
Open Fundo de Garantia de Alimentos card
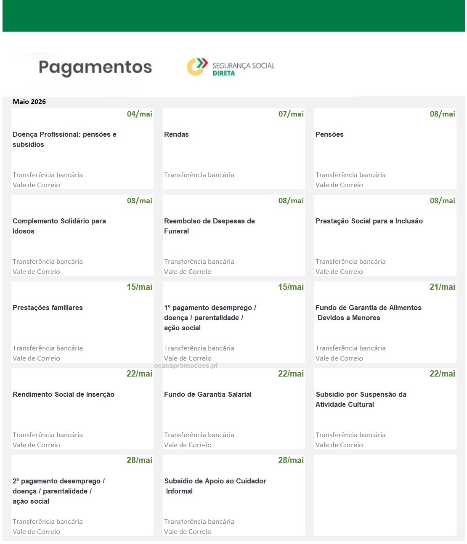point(368,313)
